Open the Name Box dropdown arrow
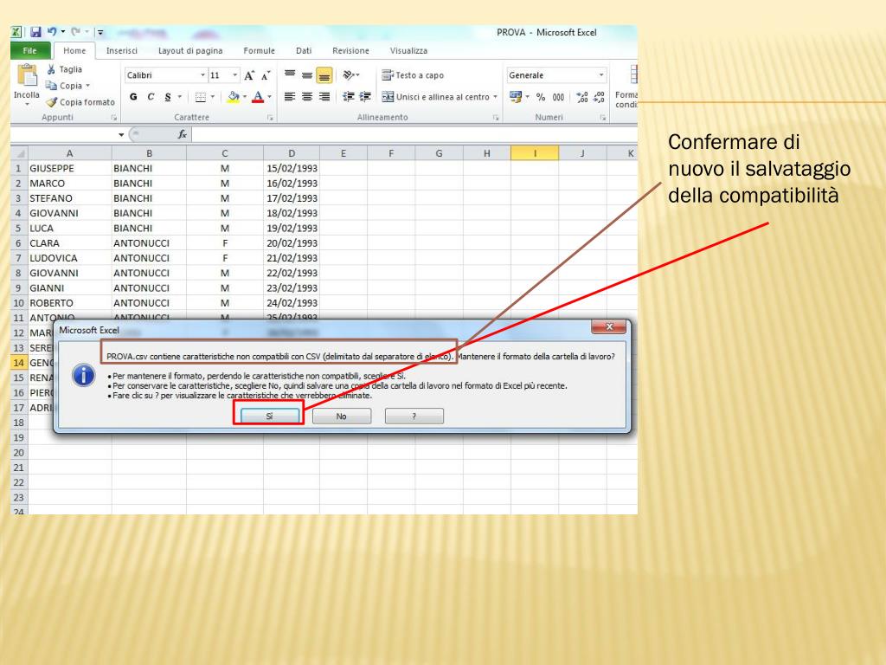 (121, 134)
